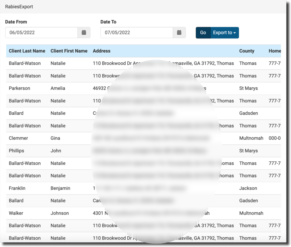Click first name Benjamin in the table
The height and width of the screenshot is (247, 291).
(60, 188)
